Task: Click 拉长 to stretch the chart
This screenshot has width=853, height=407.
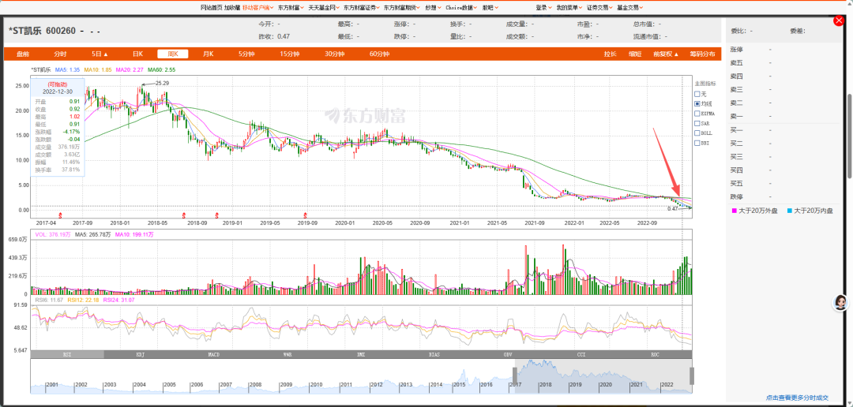Action: pyautogui.click(x=611, y=54)
